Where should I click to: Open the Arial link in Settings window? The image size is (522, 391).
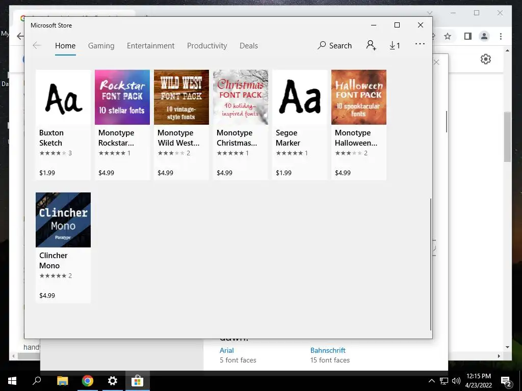click(x=227, y=350)
